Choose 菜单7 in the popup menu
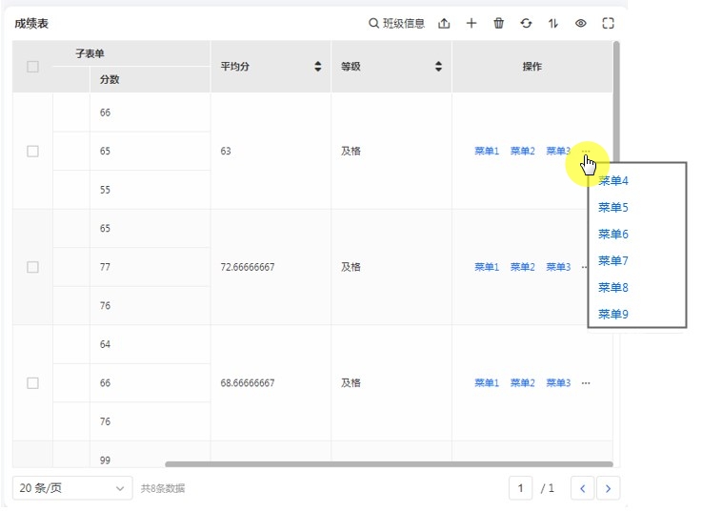Image resolution: width=722 pixels, height=512 pixels. pyautogui.click(x=613, y=260)
